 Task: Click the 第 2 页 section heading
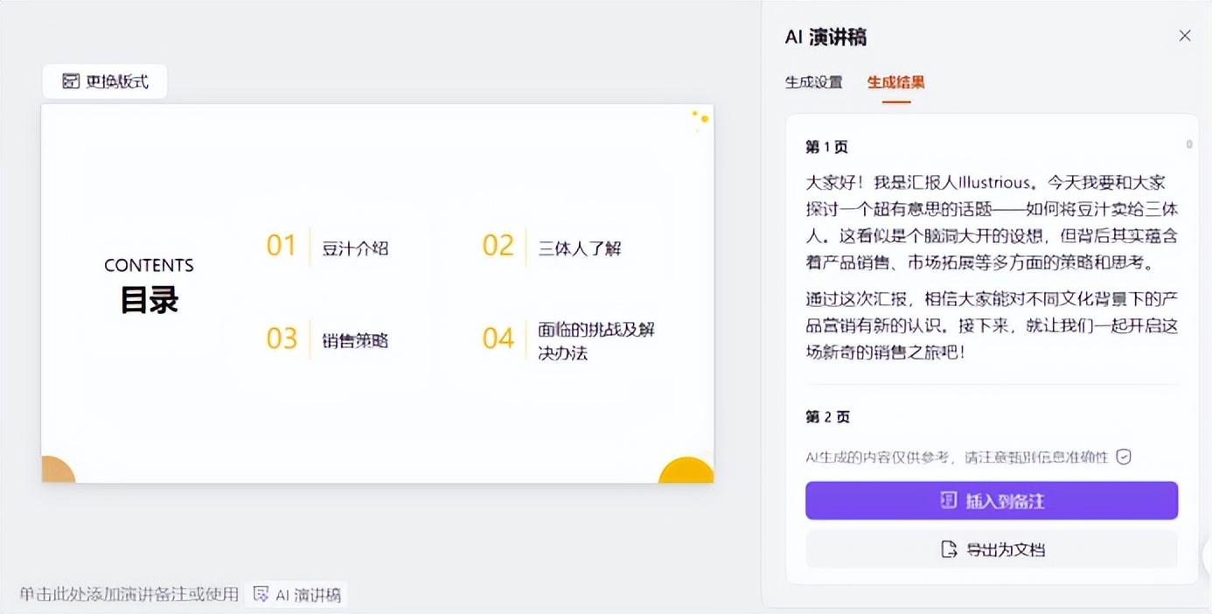tap(827, 417)
